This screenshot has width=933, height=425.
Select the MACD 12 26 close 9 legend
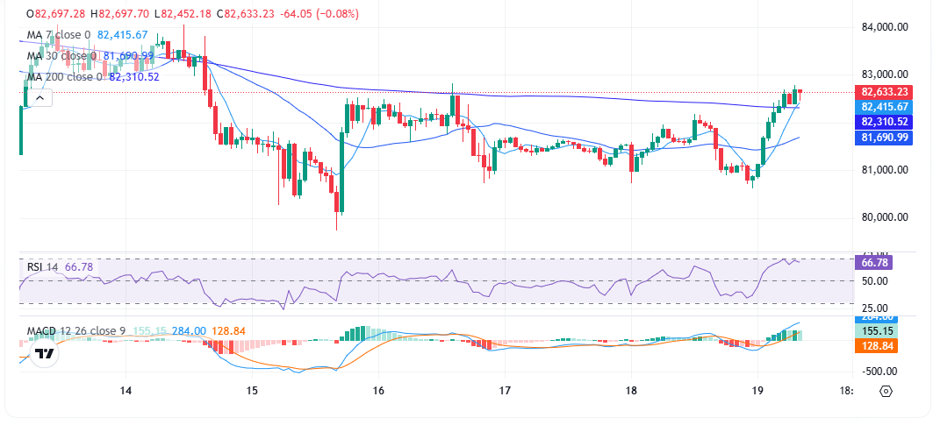tap(136, 330)
